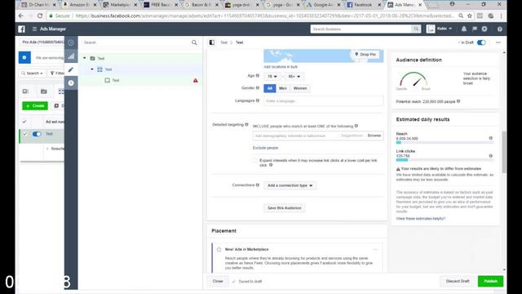This screenshot has height=294, width=522.
Task: Reload the page in the browser
Action: tap(40, 16)
